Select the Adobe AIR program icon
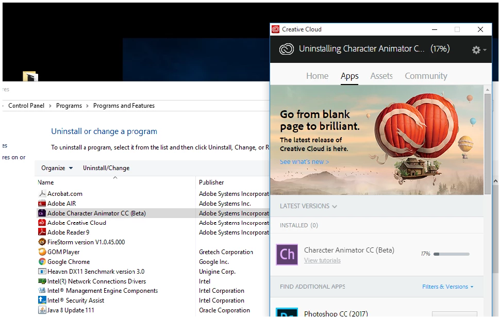499x317 pixels. pyautogui.click(x=42, y=204)
